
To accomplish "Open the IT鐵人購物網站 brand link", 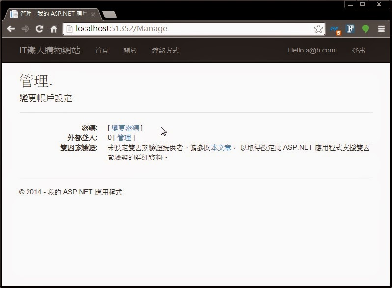I will pyautogui.click(x=50, y=51).
